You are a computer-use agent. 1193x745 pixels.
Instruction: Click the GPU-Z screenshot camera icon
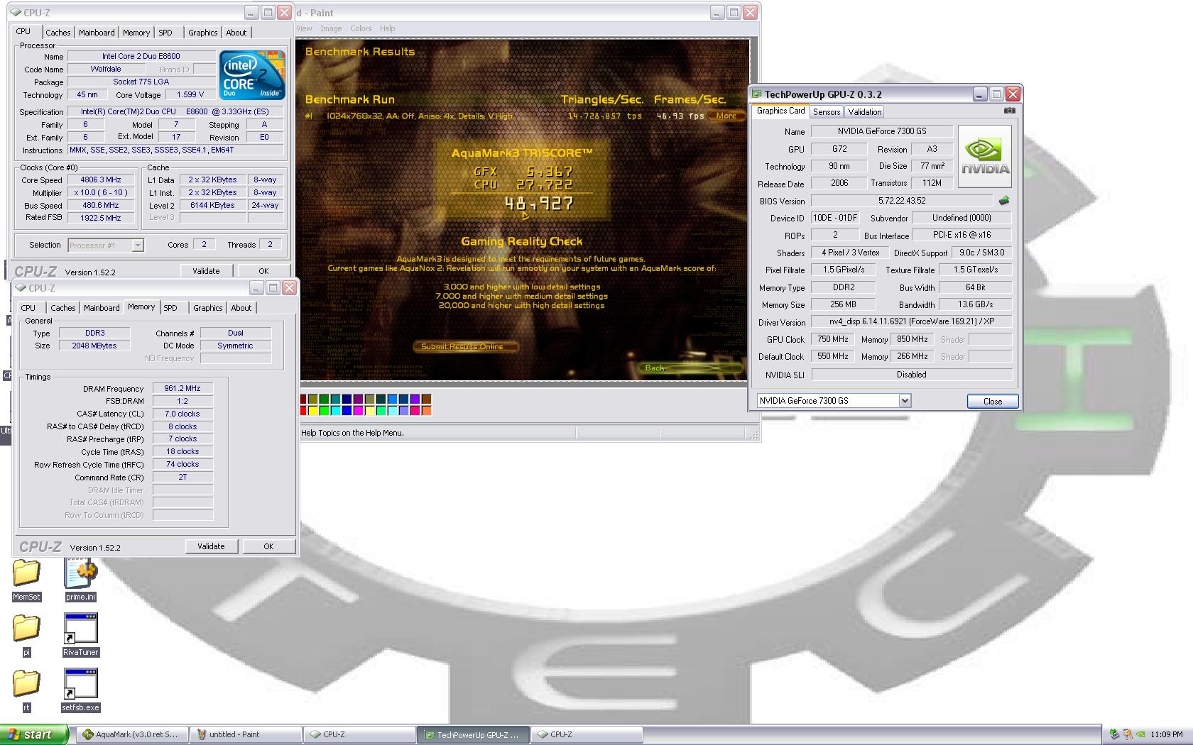click(1010, 111)
